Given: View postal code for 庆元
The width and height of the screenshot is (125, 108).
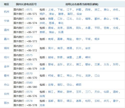Looking at the screenshot, I should [x=106, y=101].
